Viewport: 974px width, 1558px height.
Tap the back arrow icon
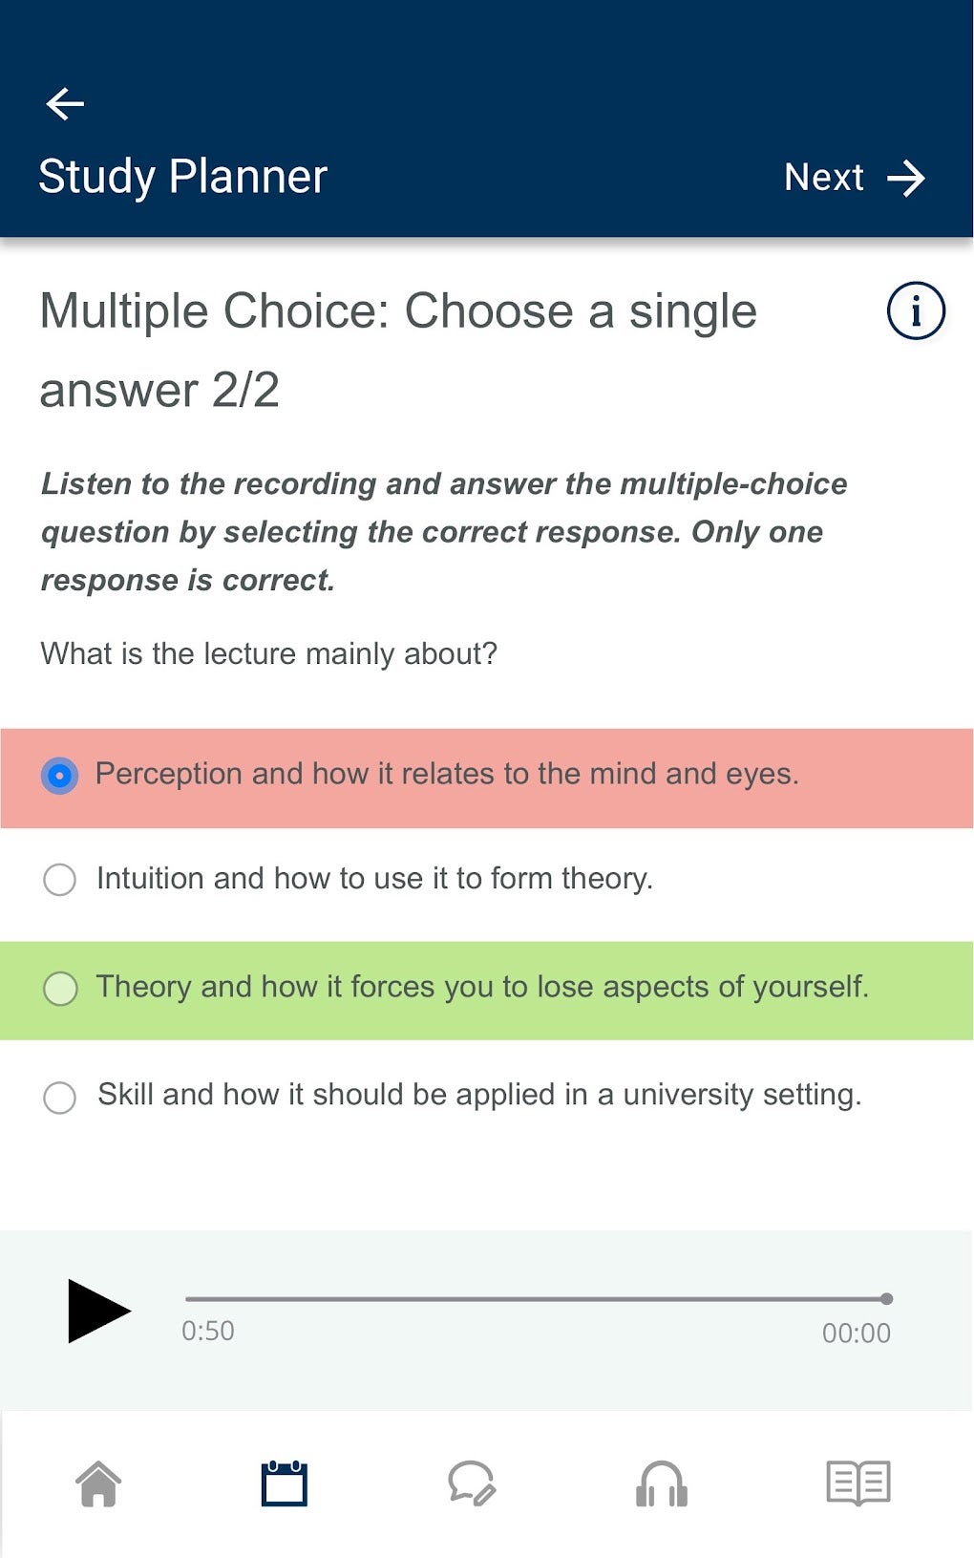(65, 103)
